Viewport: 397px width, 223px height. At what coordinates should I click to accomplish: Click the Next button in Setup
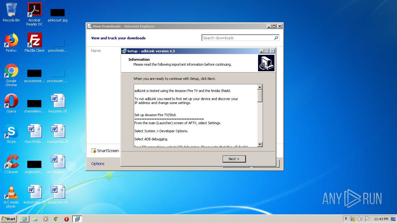(234, 159)
